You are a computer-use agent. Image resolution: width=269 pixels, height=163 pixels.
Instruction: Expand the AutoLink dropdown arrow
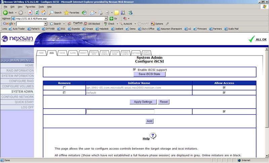[135, 24]
